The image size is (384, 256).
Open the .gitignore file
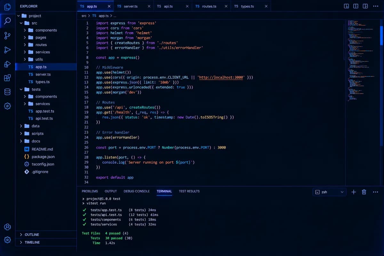46,172
